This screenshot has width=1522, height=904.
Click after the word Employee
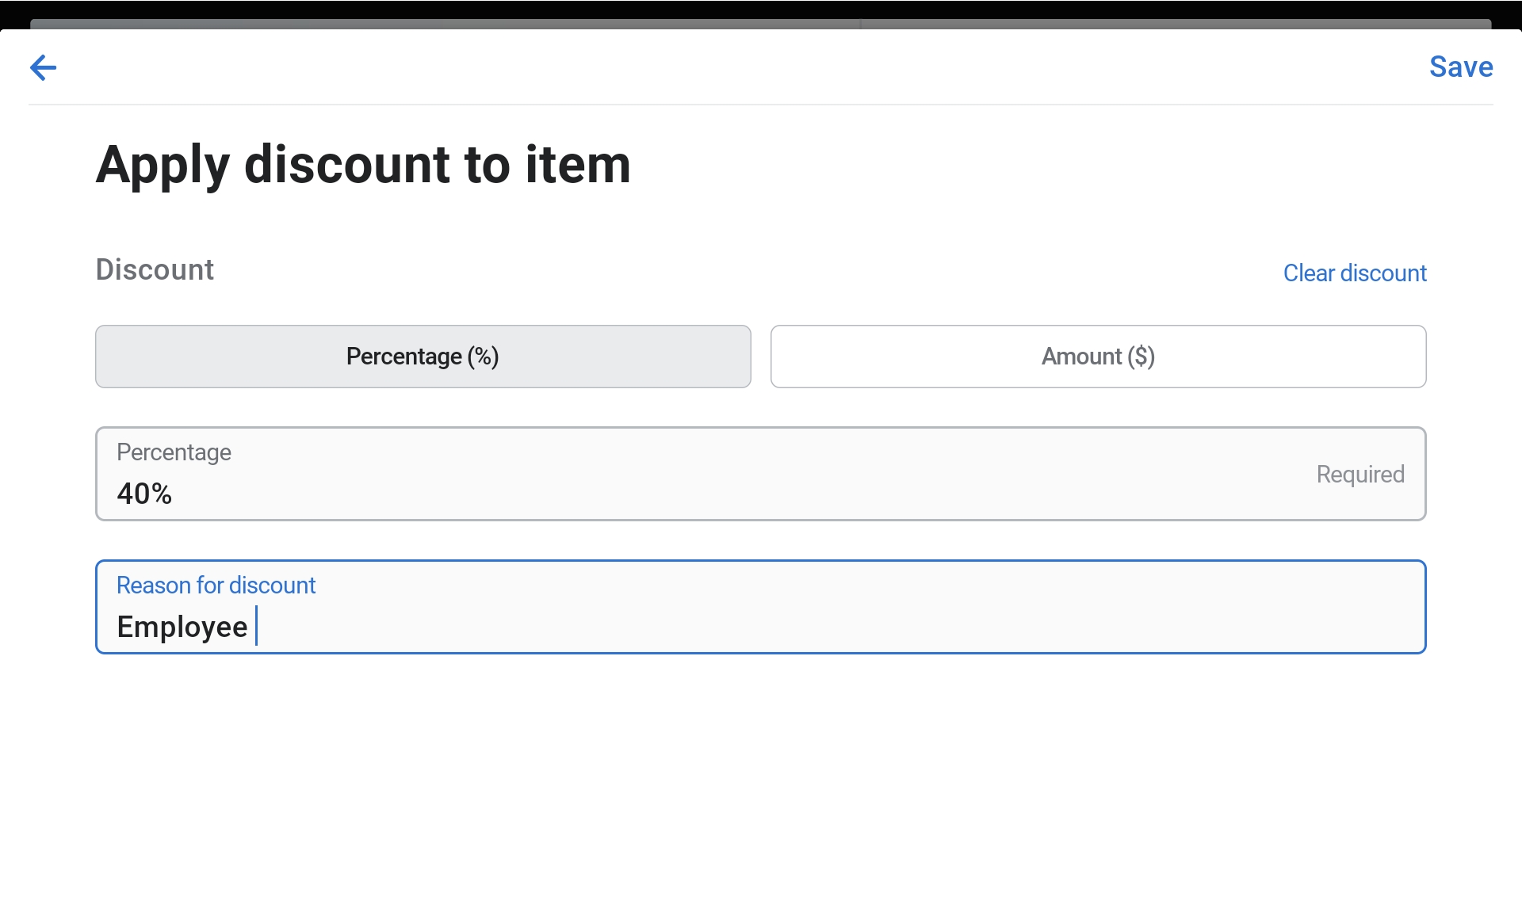pos(258,626)
